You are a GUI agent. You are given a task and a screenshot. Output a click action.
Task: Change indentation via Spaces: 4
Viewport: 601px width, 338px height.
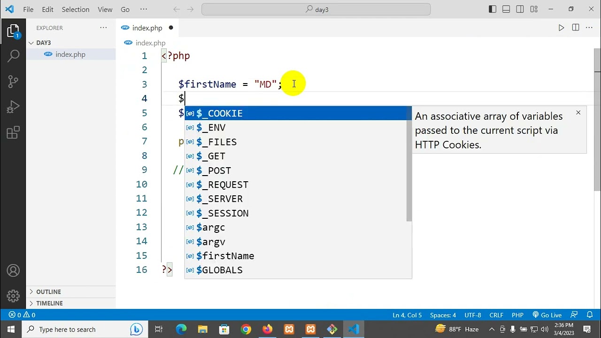[443, 315]
